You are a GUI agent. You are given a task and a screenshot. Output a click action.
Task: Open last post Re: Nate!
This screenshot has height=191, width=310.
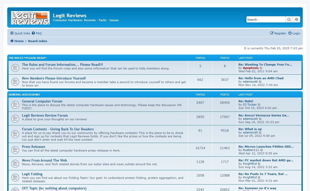pyautogui.click(x=246, y=101)
